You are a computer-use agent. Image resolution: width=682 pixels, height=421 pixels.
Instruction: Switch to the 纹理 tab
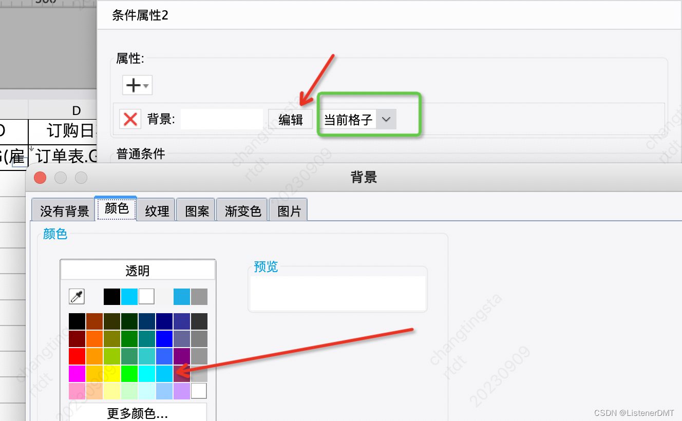156,209
